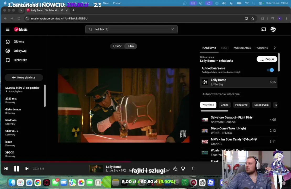Skip to next track
Screen dimensions: 291x189
(x=27, y=169)
